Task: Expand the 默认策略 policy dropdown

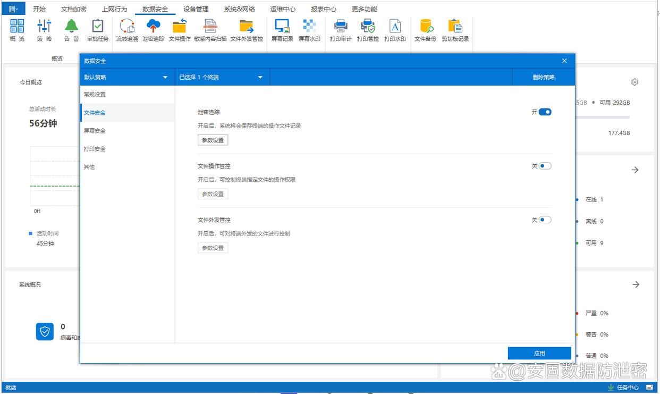Action: 126,77
